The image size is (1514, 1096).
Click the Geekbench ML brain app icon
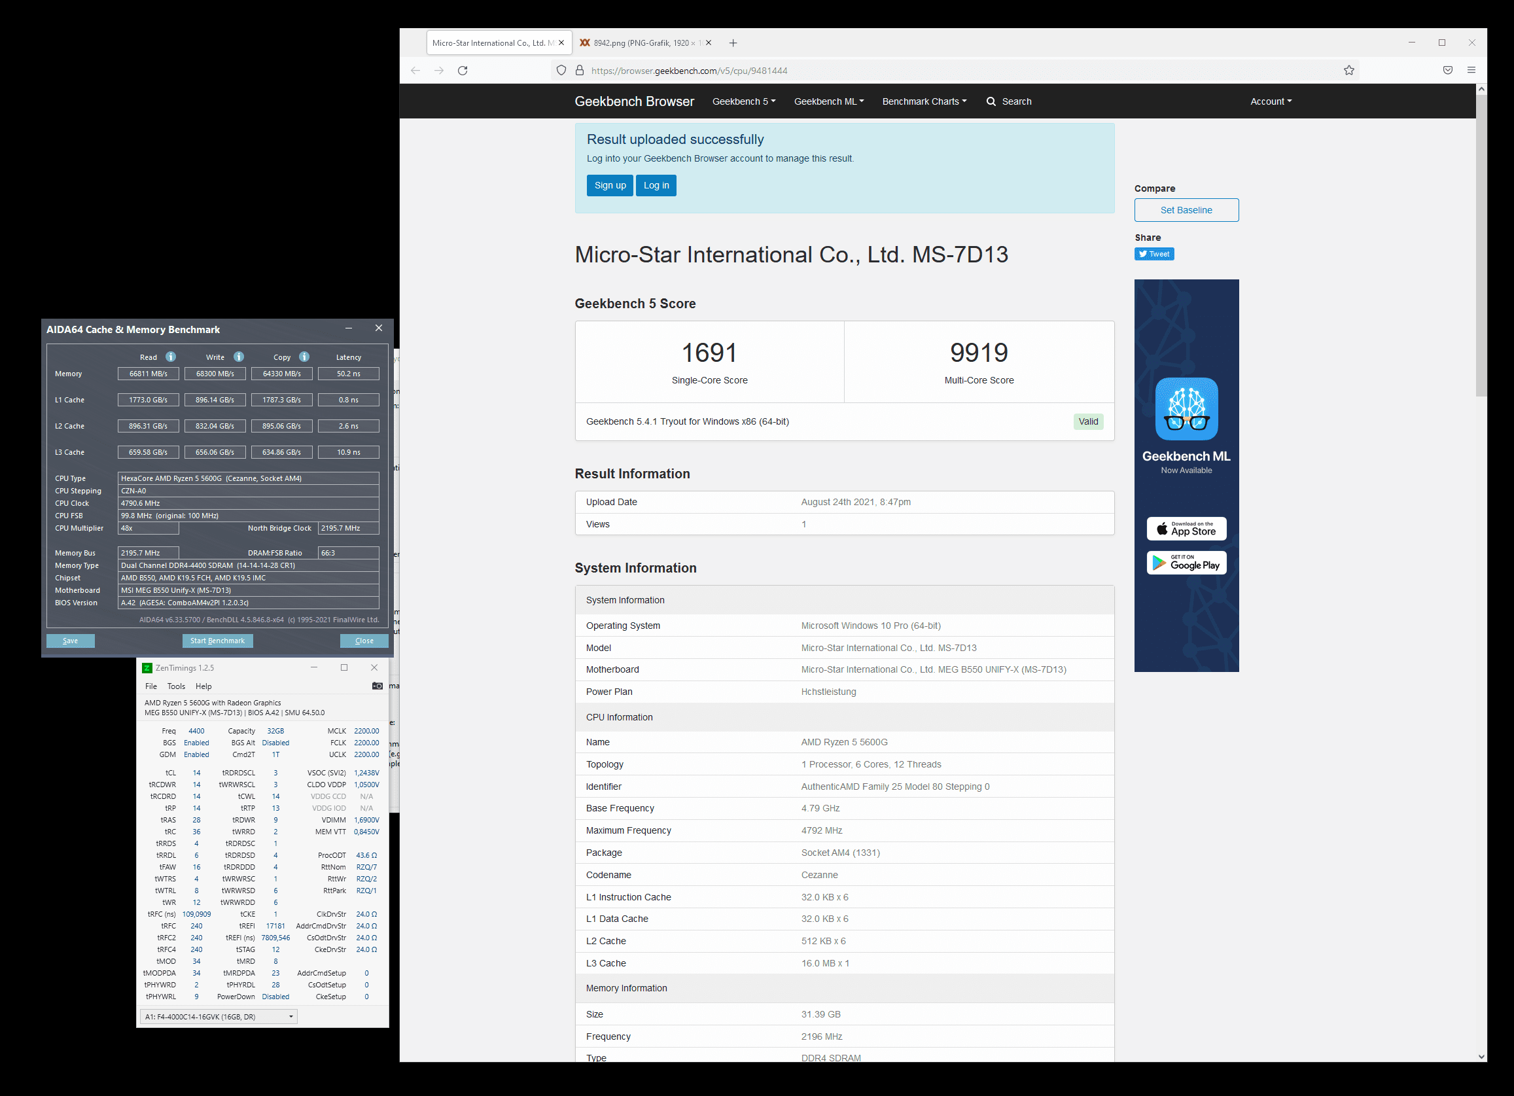(1186, 409)
